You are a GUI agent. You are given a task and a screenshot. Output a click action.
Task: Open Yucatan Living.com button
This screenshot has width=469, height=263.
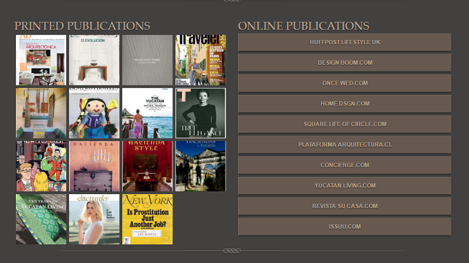[x=345, y=185]
